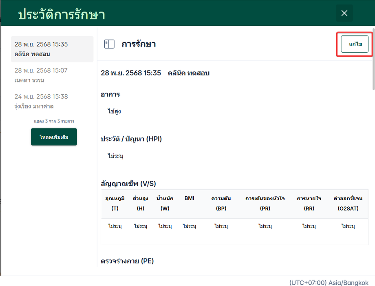Click the ไม่ระบุ value under HPI
Screen dimensions: 375x286
pyautogui.click(x=115, y=156)
